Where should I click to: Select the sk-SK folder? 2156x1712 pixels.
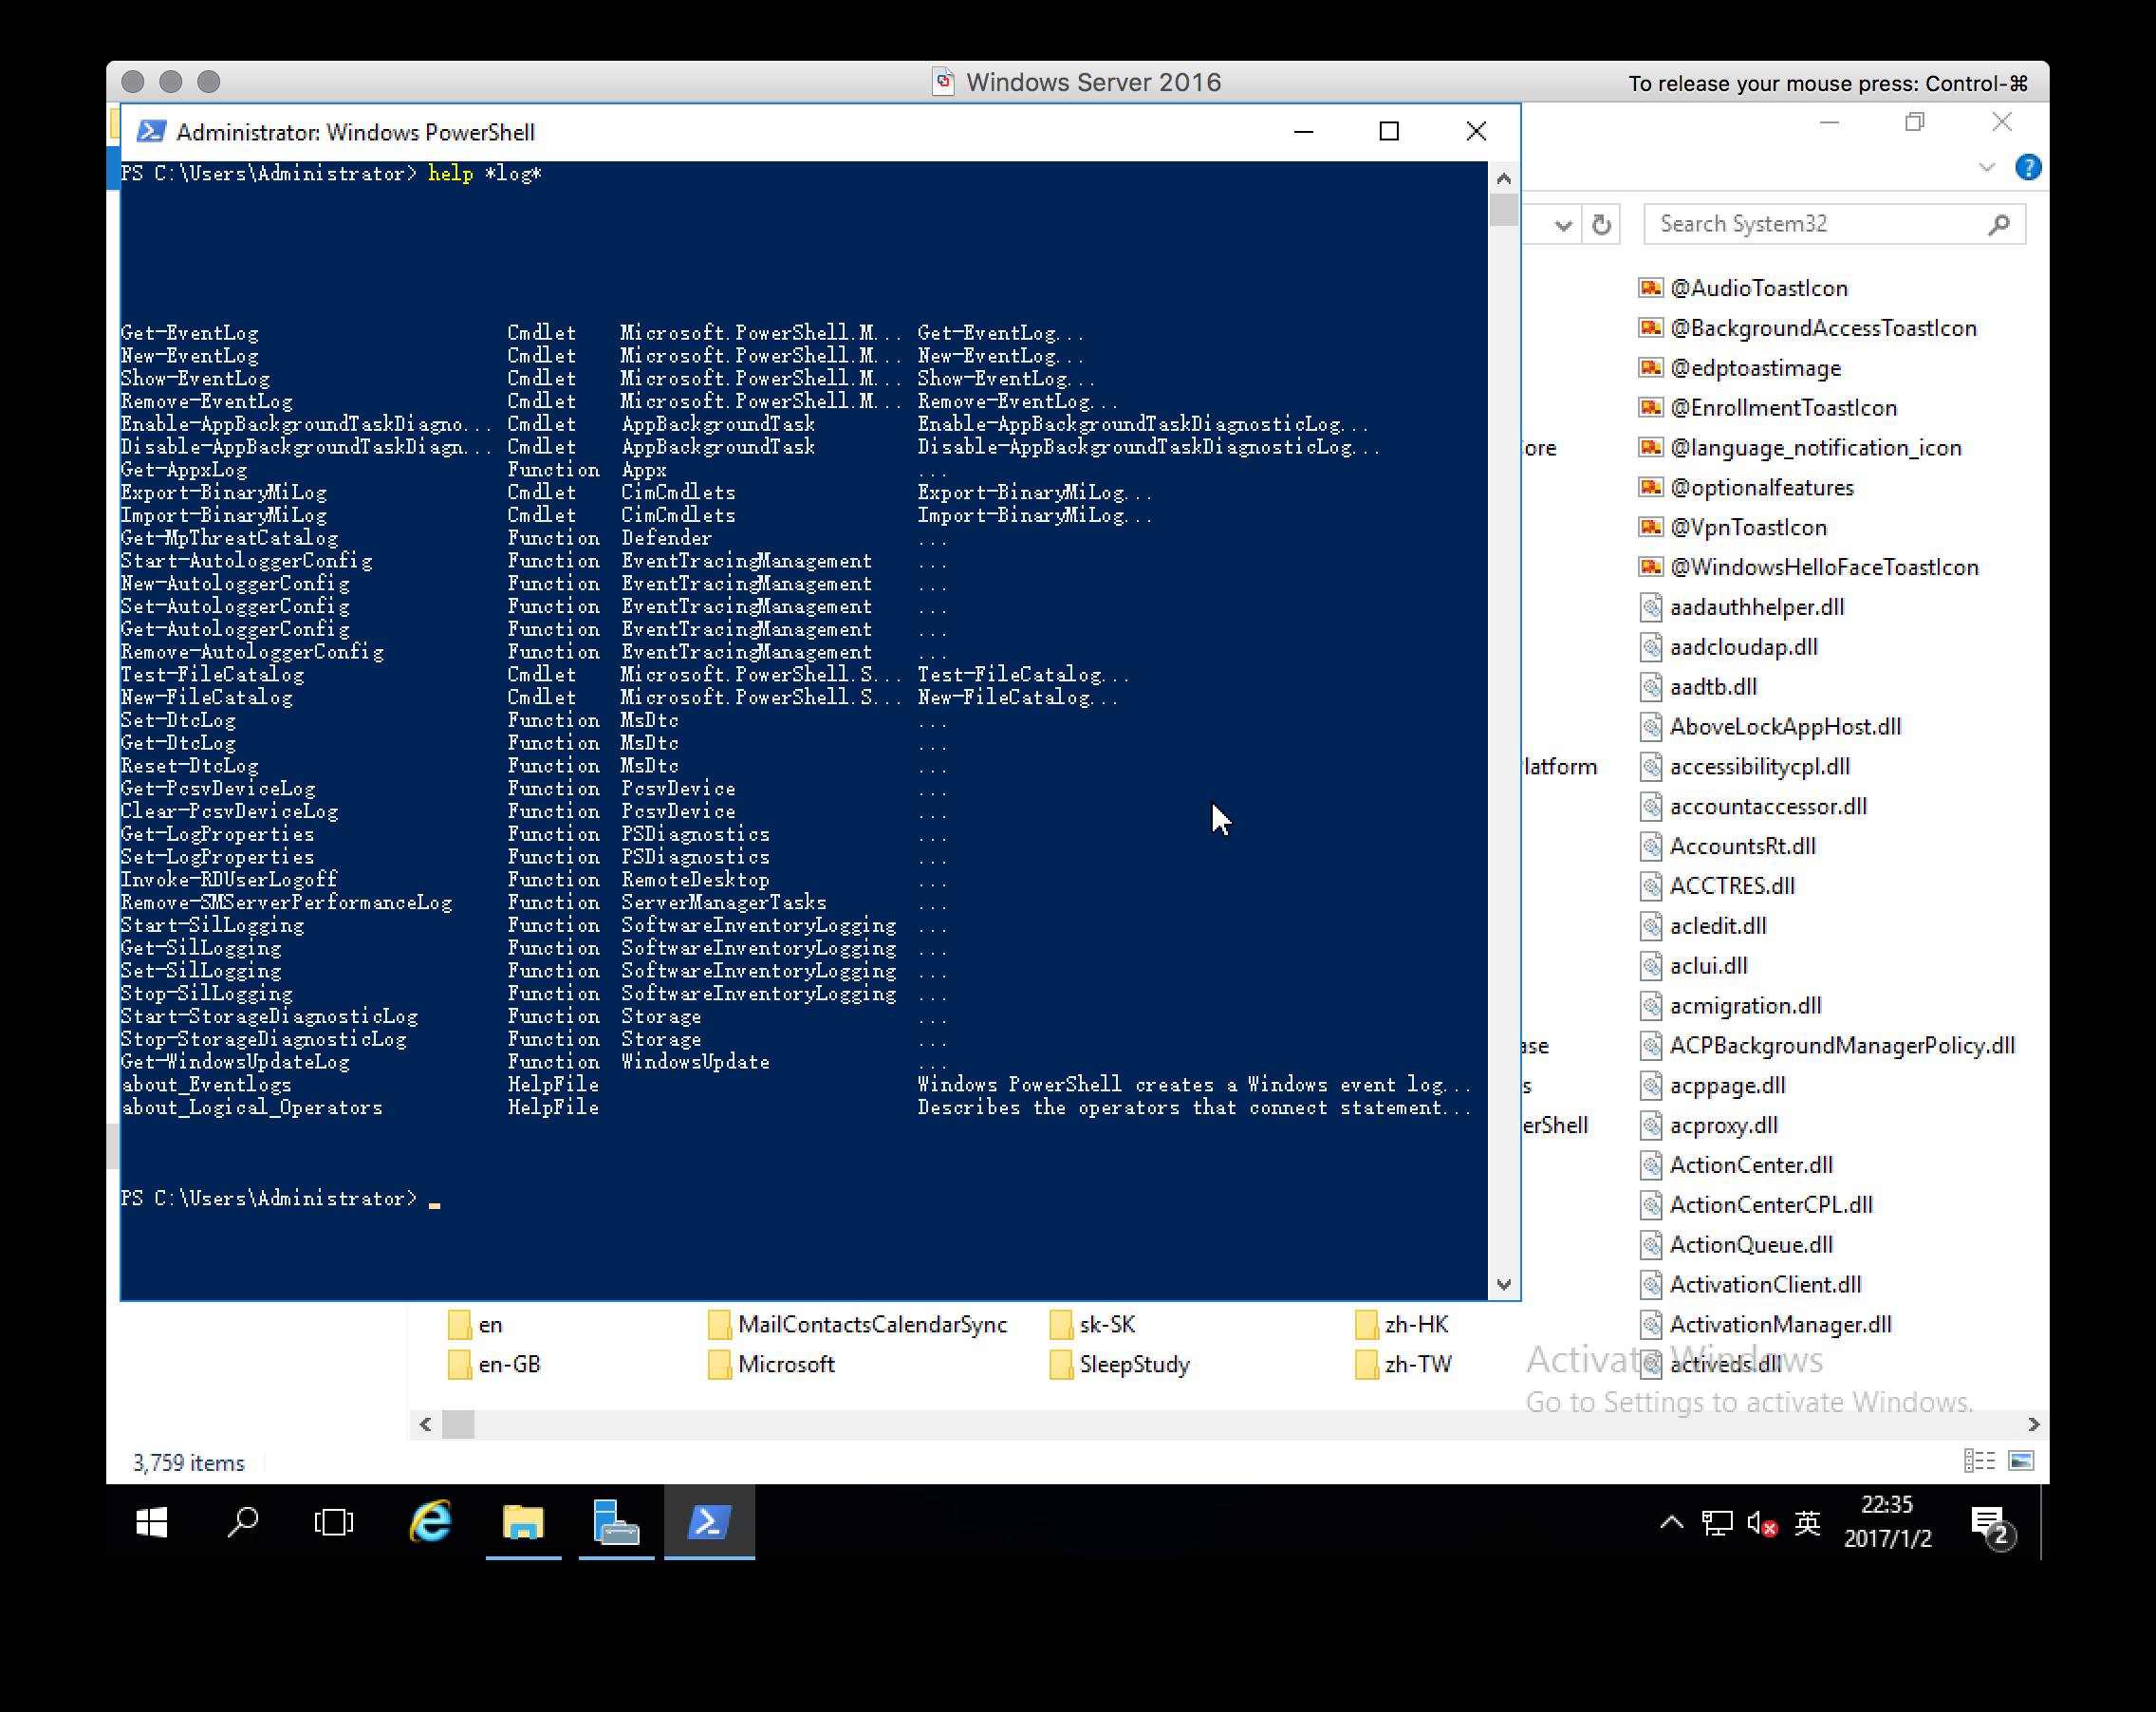[x=1092, y=1324]
